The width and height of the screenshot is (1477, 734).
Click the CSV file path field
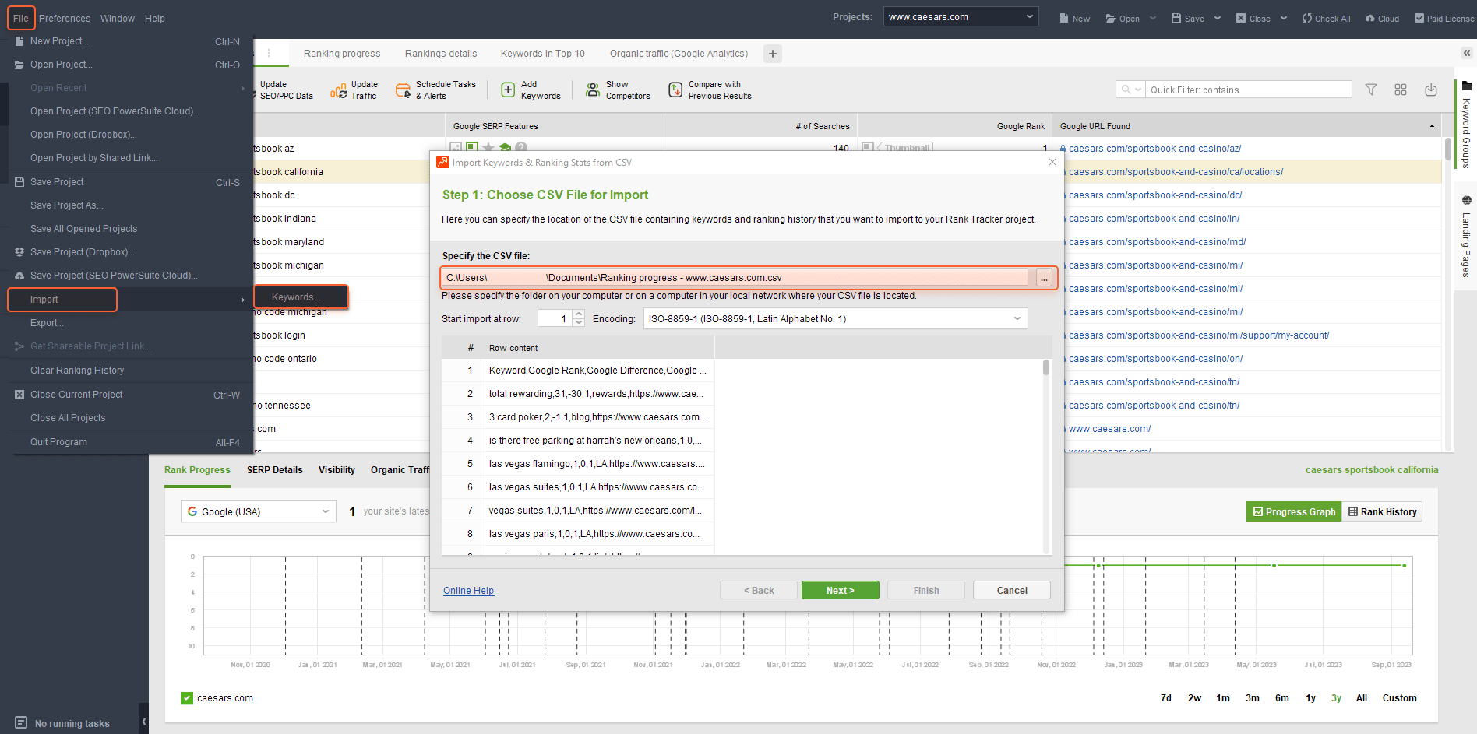coord(735,277)
